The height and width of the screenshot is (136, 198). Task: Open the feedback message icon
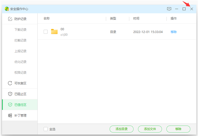[169, 9]
